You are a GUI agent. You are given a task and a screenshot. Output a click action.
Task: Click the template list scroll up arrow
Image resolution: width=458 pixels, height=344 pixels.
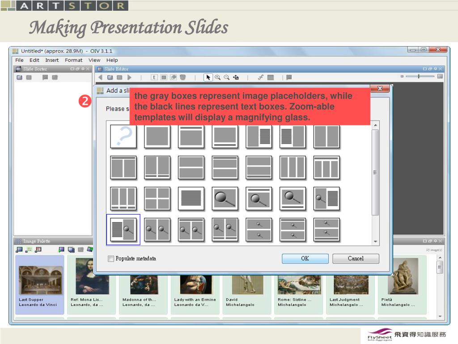tap(376, 125)
